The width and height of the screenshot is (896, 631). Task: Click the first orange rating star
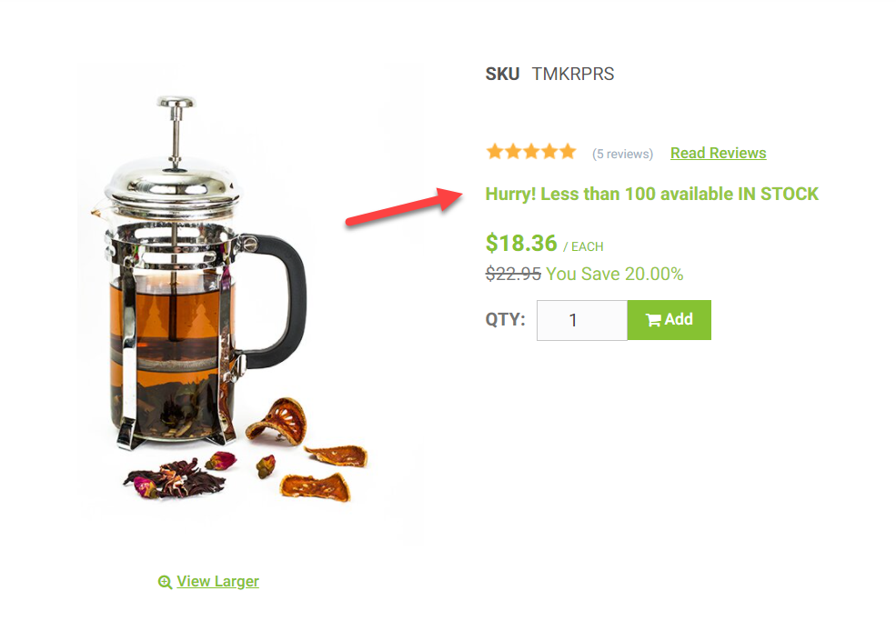coord(495,152)
